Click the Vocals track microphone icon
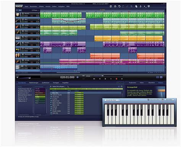 pyautogui.click(x=18, y=44)
